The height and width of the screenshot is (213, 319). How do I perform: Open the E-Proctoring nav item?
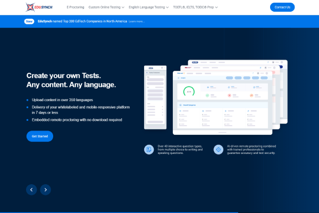tap(75, 7)
